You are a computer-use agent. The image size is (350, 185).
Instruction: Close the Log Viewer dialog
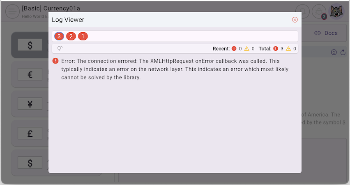(x=295, y=20)
